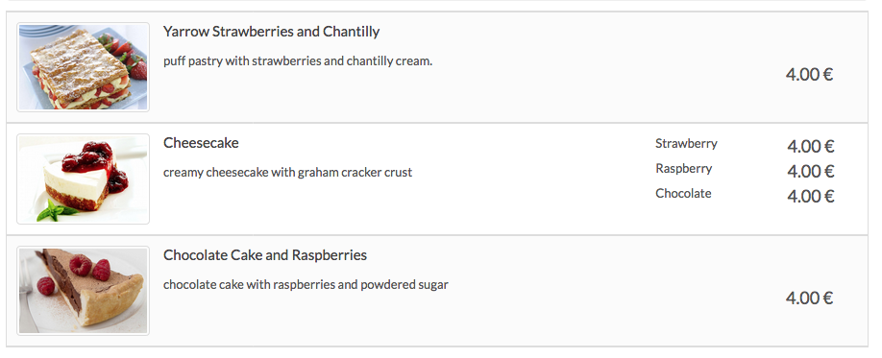The height and width of the screenshot is (358, 882).
Task: Click the creamy cheesecake graham cracker description
Action: 287,173
